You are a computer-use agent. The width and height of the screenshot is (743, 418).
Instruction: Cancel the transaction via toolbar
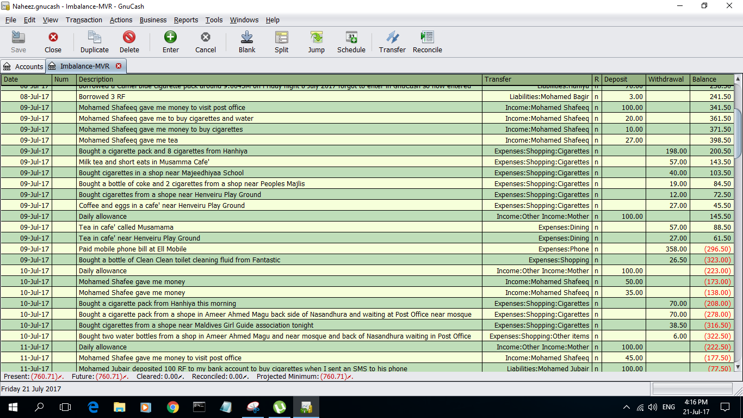206,42
